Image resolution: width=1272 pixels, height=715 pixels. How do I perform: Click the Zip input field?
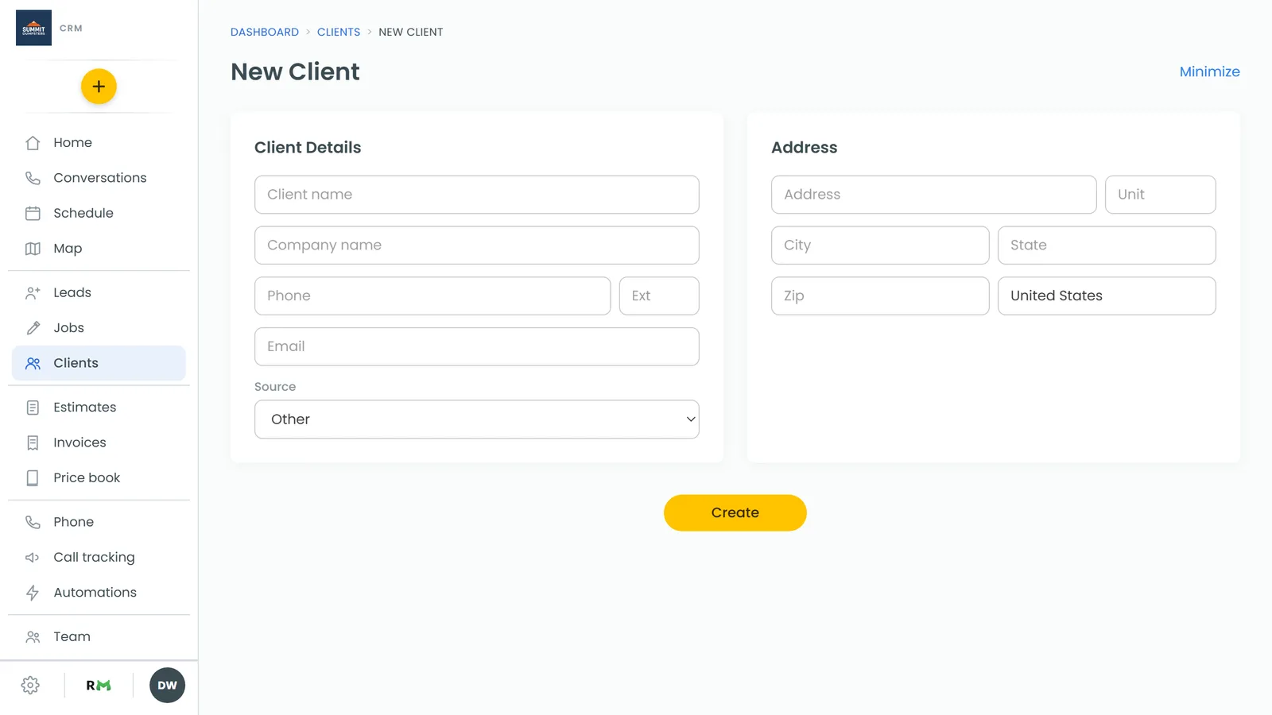pyautogui.click(x=880, y=296)
